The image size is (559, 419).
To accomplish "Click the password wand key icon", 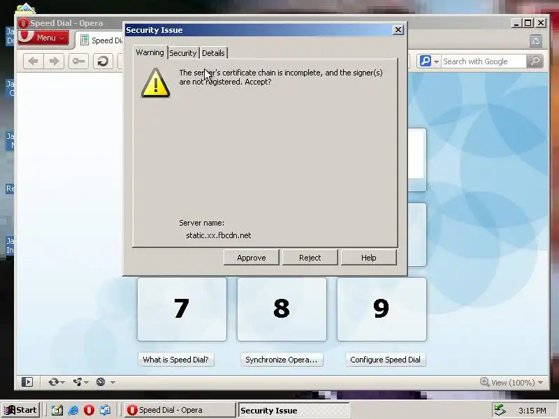I will click(x=78, y=61).
